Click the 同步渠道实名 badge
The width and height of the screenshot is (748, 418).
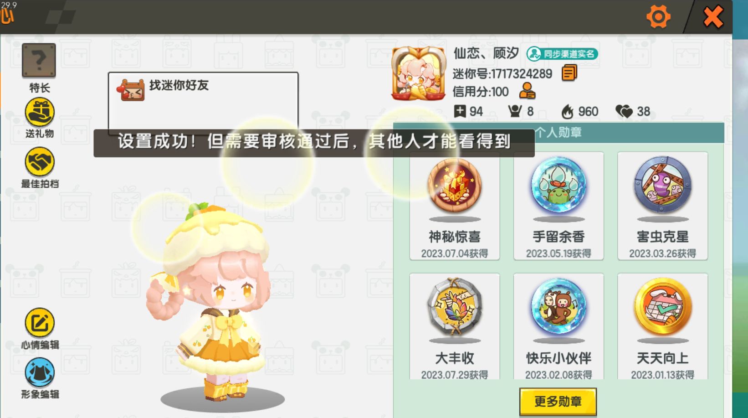tap(562, 54)
